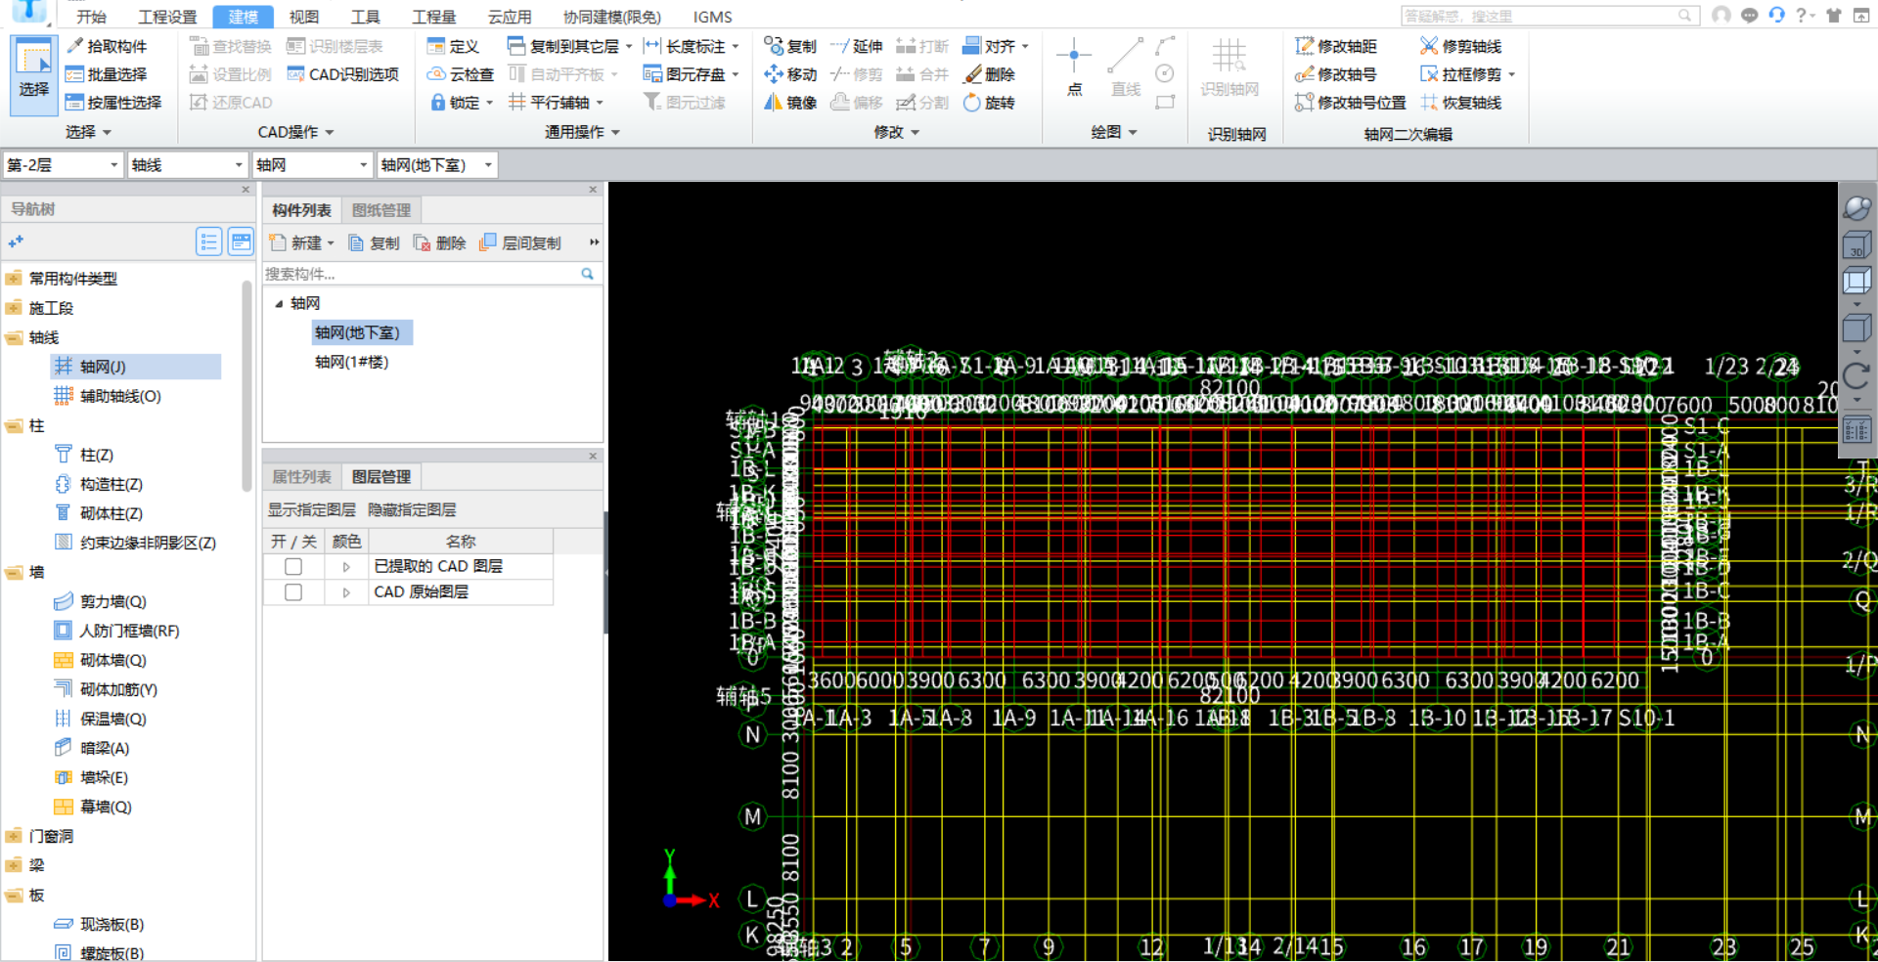Click 修剪轴线 trim axis tool
This screenshot has width=1878, height=962.
point(1461,46)
